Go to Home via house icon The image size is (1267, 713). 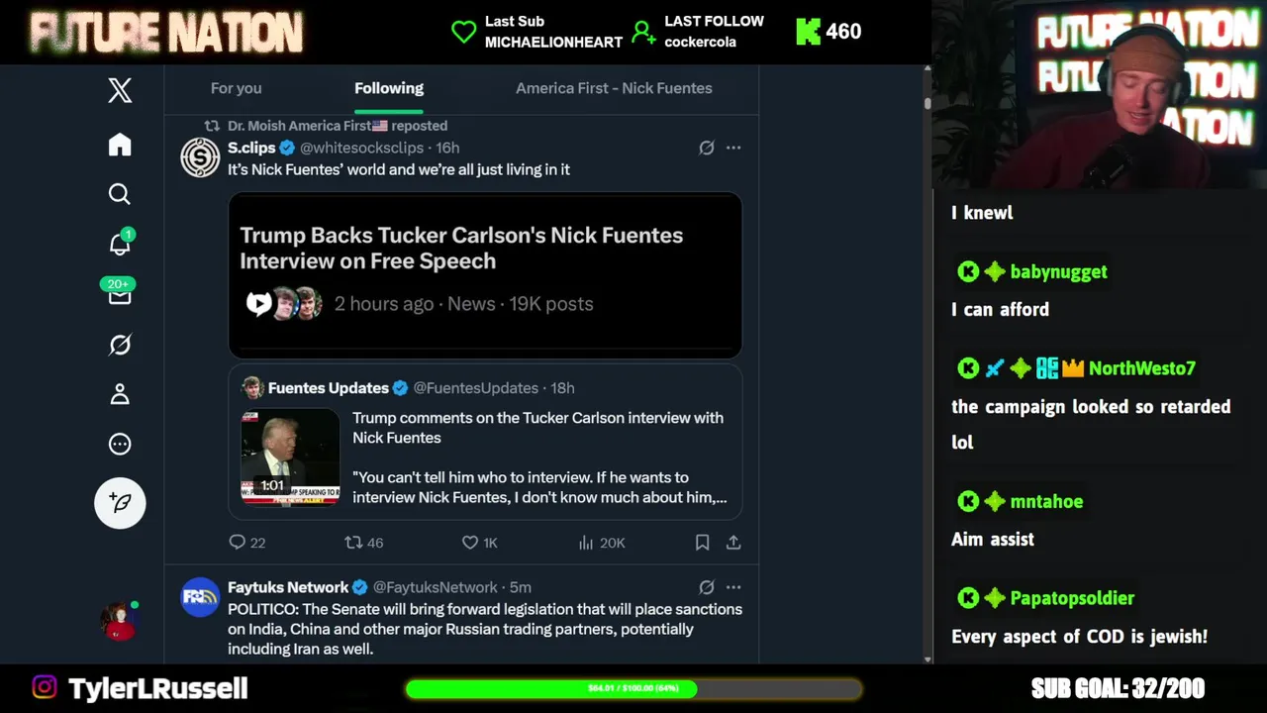pyautogui.click(x=120, y=145)
